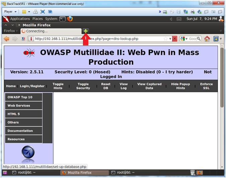Click VMware CD/DVD device icon
Image resolution: width=226 pixels, height=178 pixels.
tap(172, 12)
